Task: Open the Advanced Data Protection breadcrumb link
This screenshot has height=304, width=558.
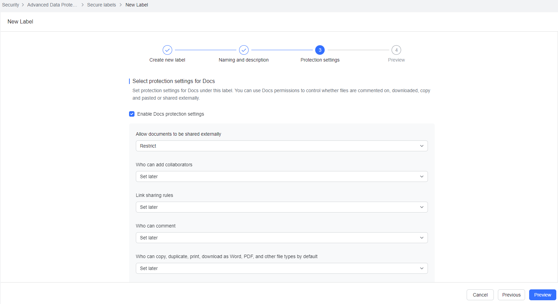Action: (x=52, y=5)
